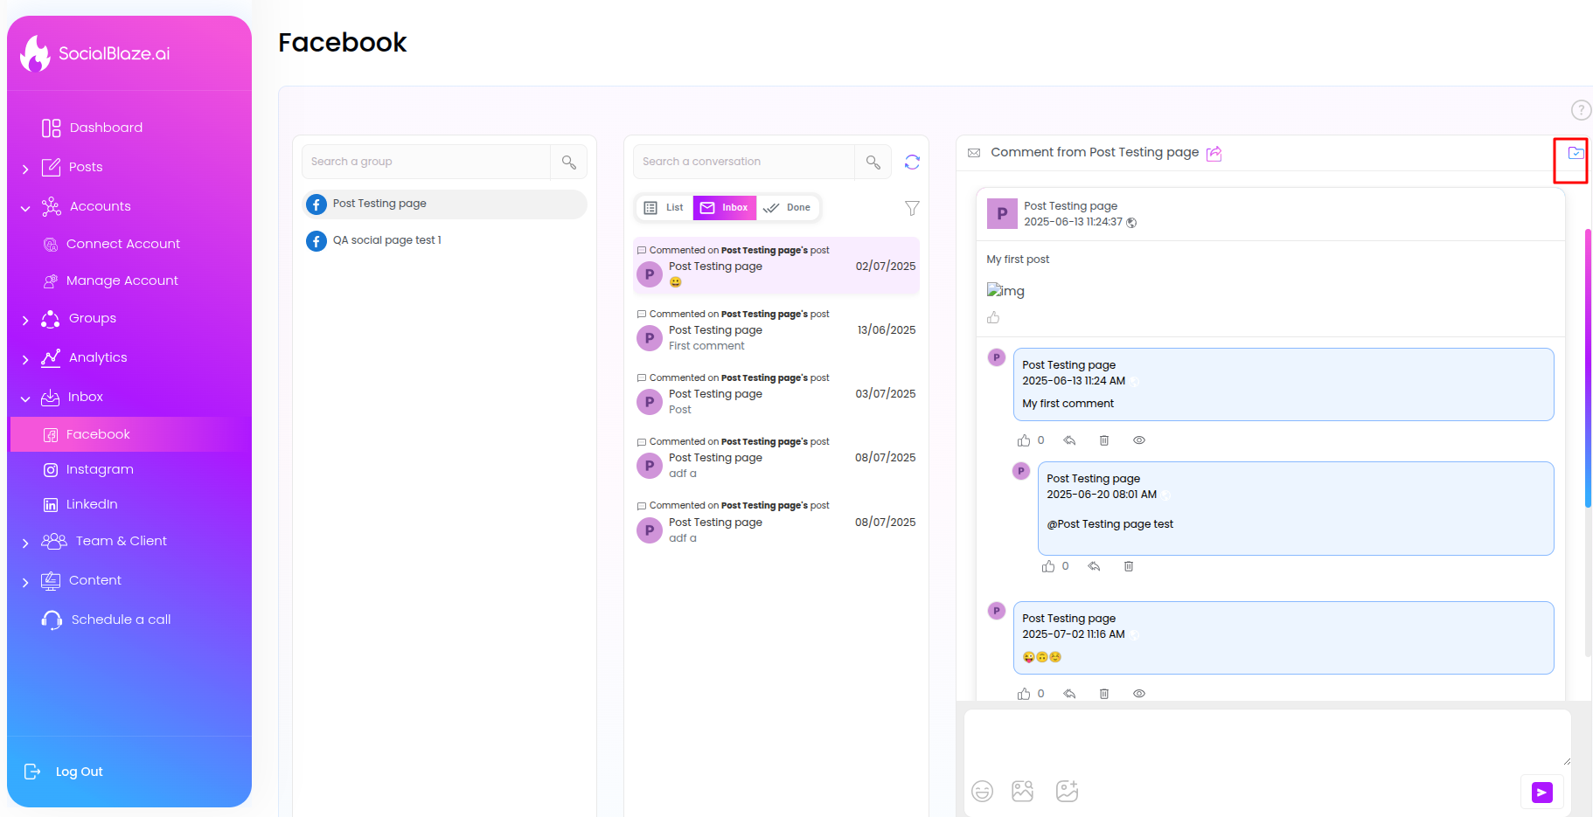
Task: Switch to the Inbox tab
Action: point(725,208)
